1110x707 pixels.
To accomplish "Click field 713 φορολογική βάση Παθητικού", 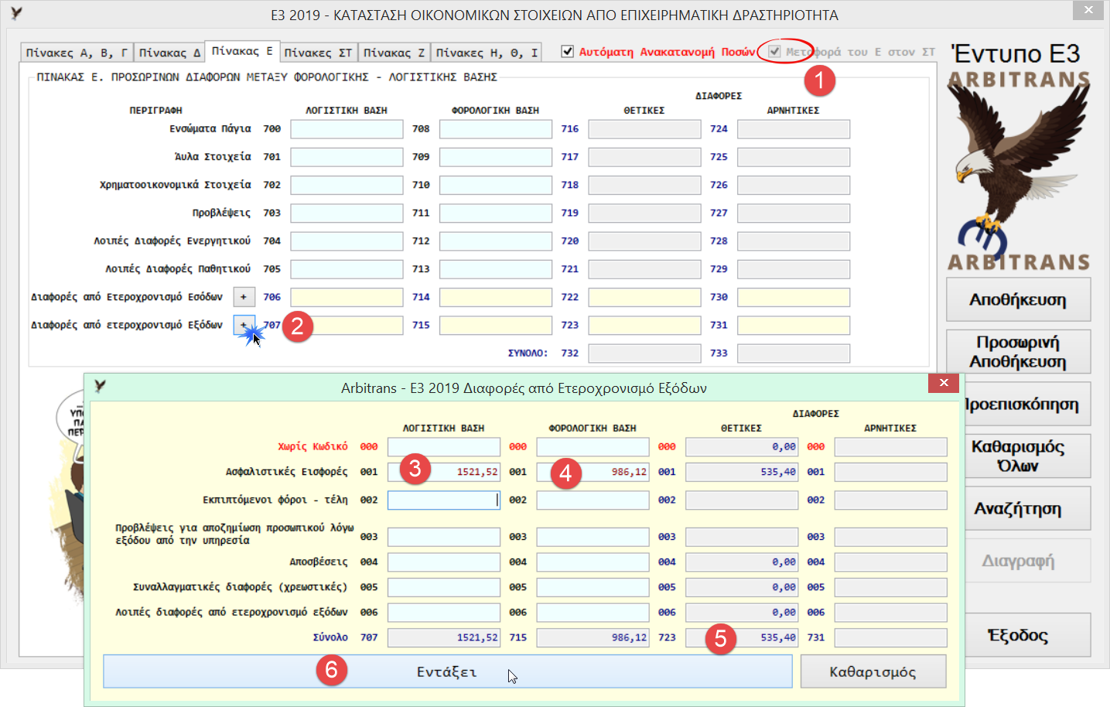I will click(496, 269).
